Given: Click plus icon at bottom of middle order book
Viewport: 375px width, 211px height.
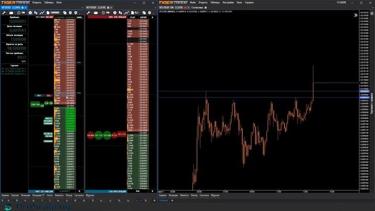Looking at the screenshot, I should point(152,191).
